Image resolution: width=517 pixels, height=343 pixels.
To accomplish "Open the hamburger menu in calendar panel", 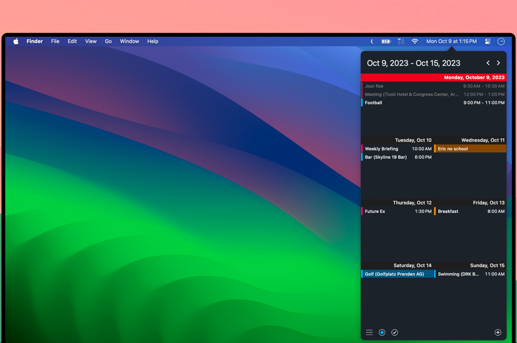I will pos(369,333).
